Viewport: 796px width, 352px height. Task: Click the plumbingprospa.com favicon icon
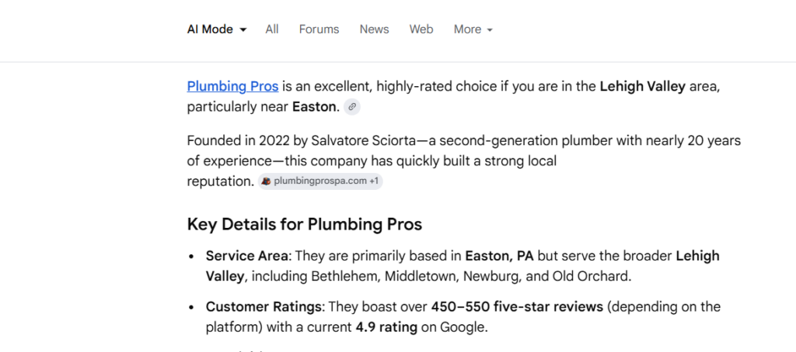tap(266, 181)
